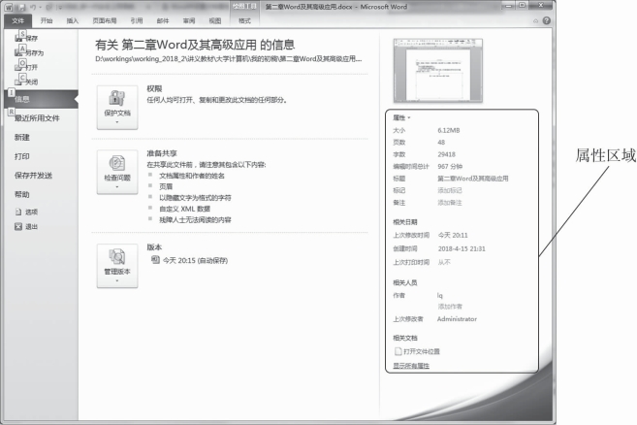
Task: Open the autosaved version 今天 20:15
Action: (190, 260)
